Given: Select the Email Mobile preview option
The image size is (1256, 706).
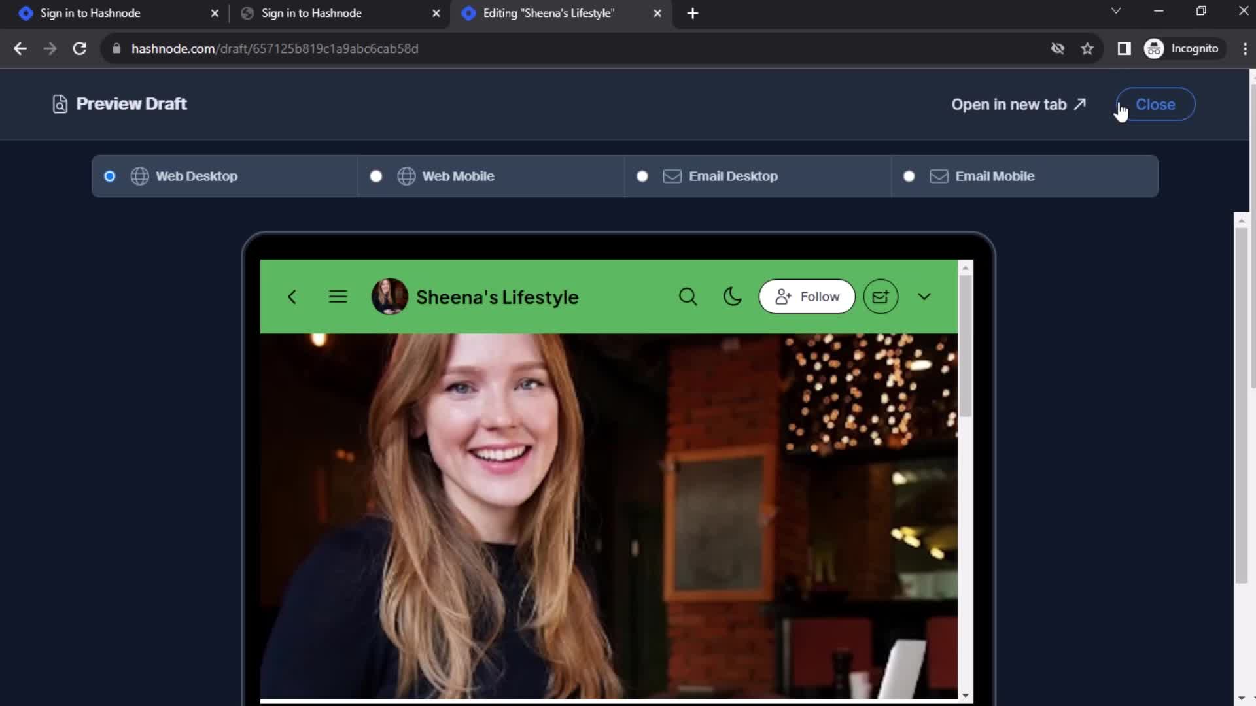Looking at the screenshot, I should pyautogui.click(x=1024, y=176).
